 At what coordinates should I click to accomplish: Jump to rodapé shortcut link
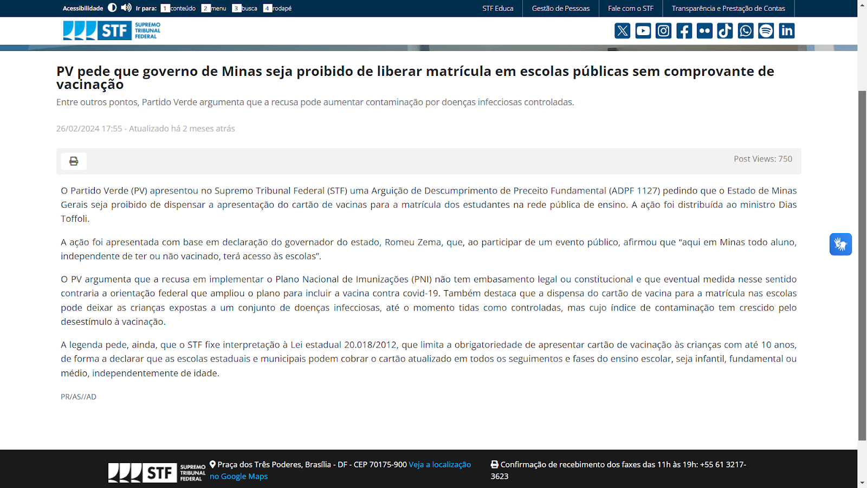(x=277, y=8)
